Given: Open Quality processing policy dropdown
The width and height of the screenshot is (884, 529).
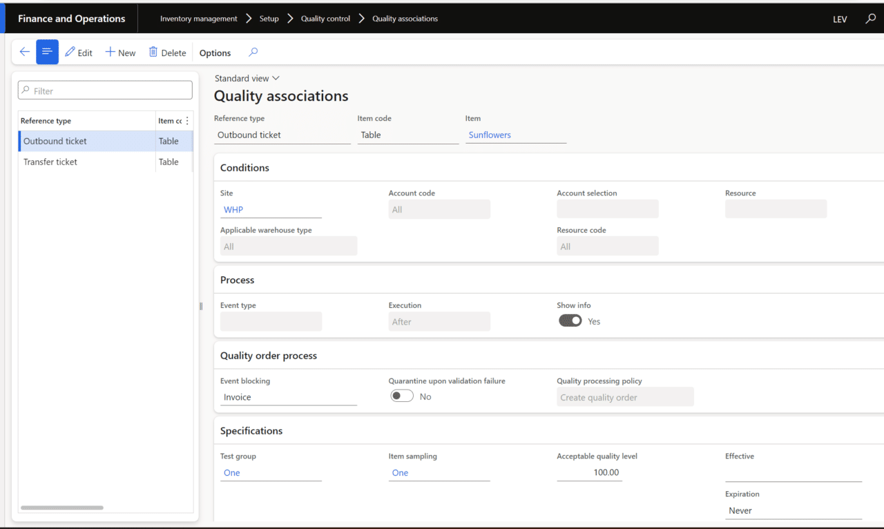Looking at the screenshot, I should [x=625, y=397].
